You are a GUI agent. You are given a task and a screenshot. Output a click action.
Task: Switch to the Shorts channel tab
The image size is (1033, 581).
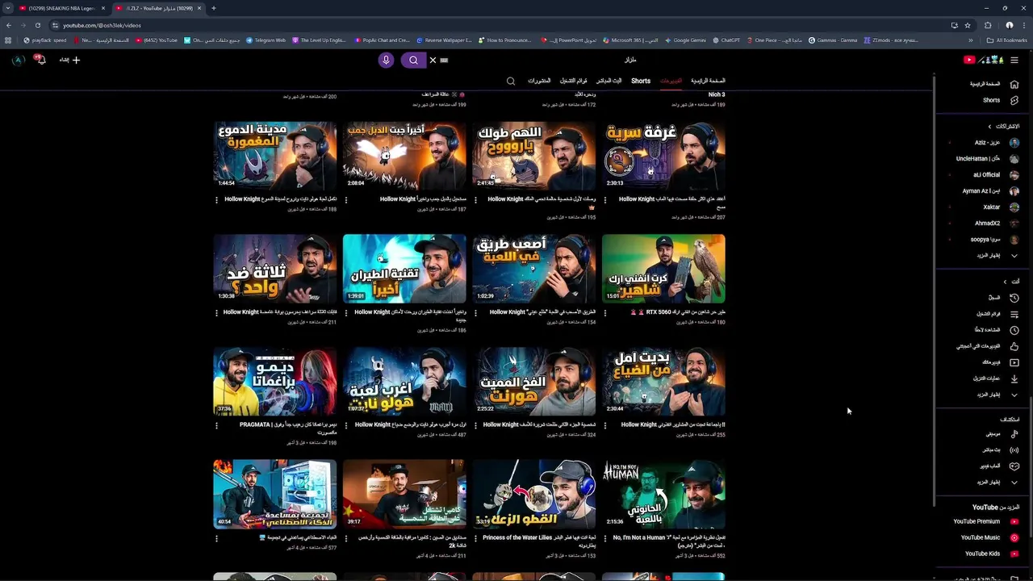point(641,81)
